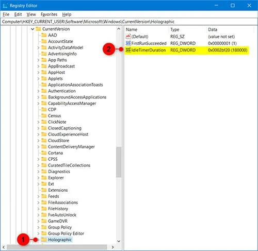Click the IdleTimerDuration DWORD icon
Screen dimensions: 258x251
128,50
